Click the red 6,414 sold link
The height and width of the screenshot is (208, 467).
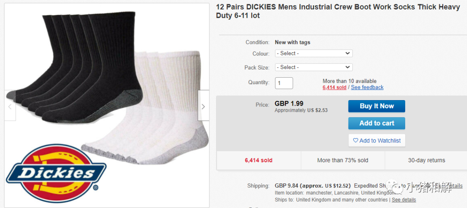click(334, 87)
